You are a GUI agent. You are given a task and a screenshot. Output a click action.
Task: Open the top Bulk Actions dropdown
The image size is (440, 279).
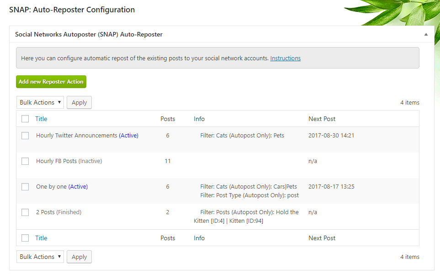[x=40, y=102]
